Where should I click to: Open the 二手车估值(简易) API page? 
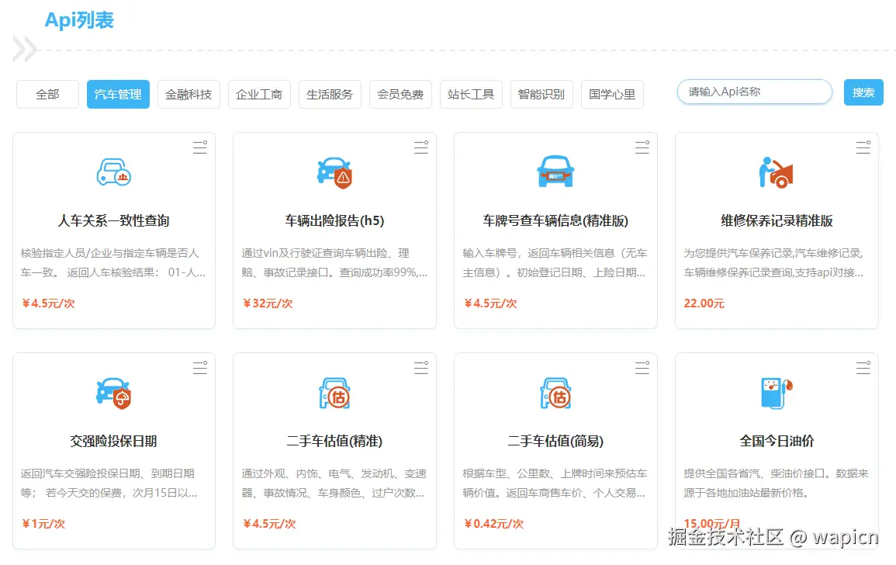555,439
